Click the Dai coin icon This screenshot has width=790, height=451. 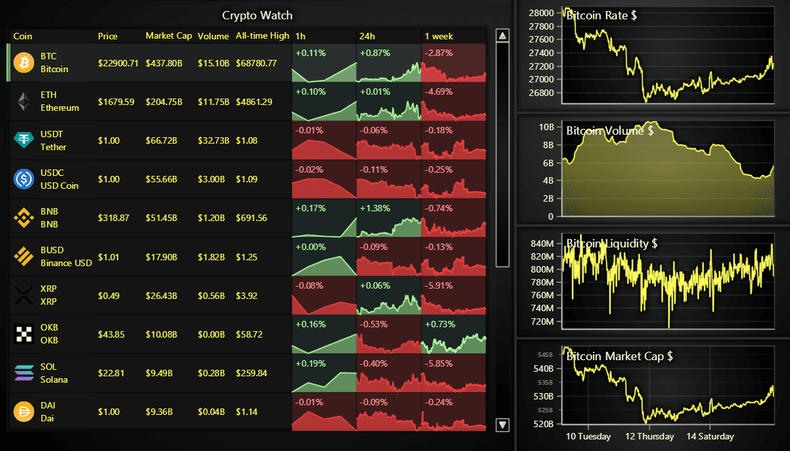pyautogui.click(x=24, y=412)
